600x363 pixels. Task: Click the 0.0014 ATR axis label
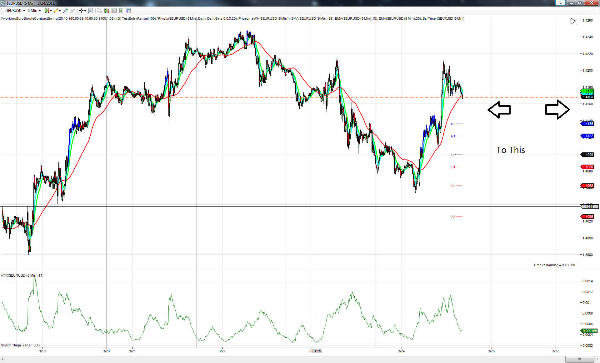pos(587,281)
